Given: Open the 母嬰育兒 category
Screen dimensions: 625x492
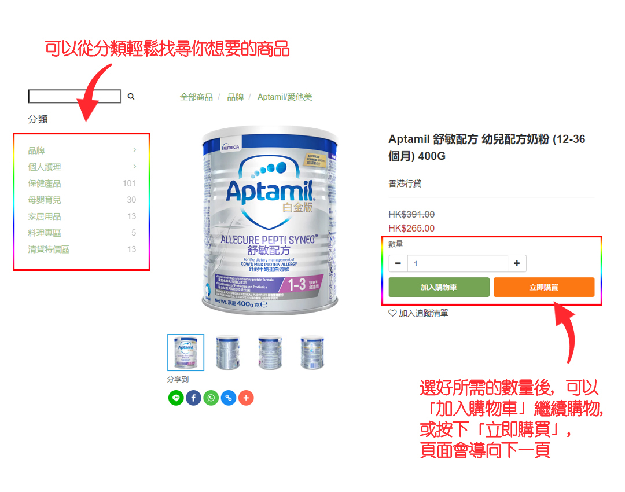Looking at the screenshot, I should pos(44,200).
